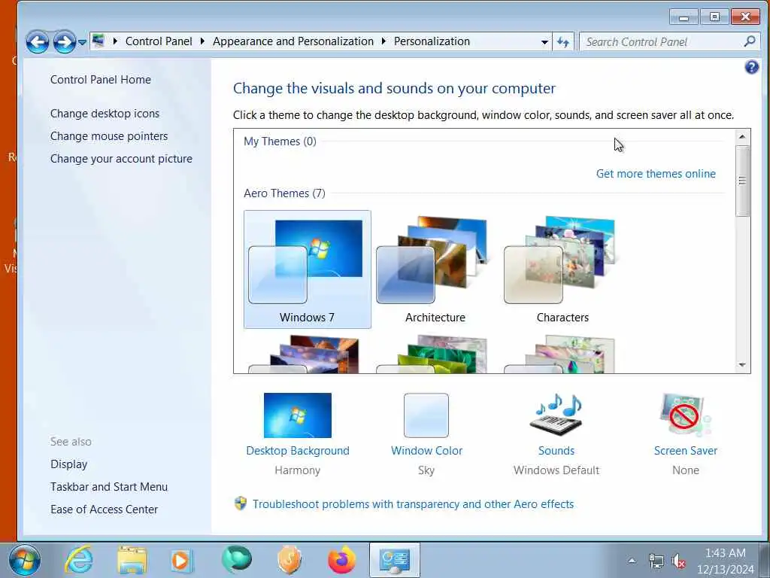
Task: Open Change desktop icons link
Action: tap(105, 114)
